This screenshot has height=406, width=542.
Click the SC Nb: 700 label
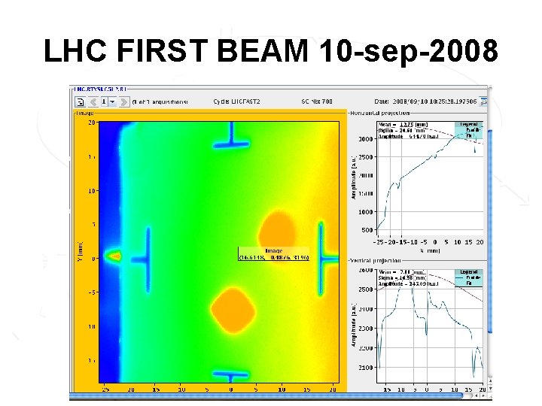click(x=317, y=101)
